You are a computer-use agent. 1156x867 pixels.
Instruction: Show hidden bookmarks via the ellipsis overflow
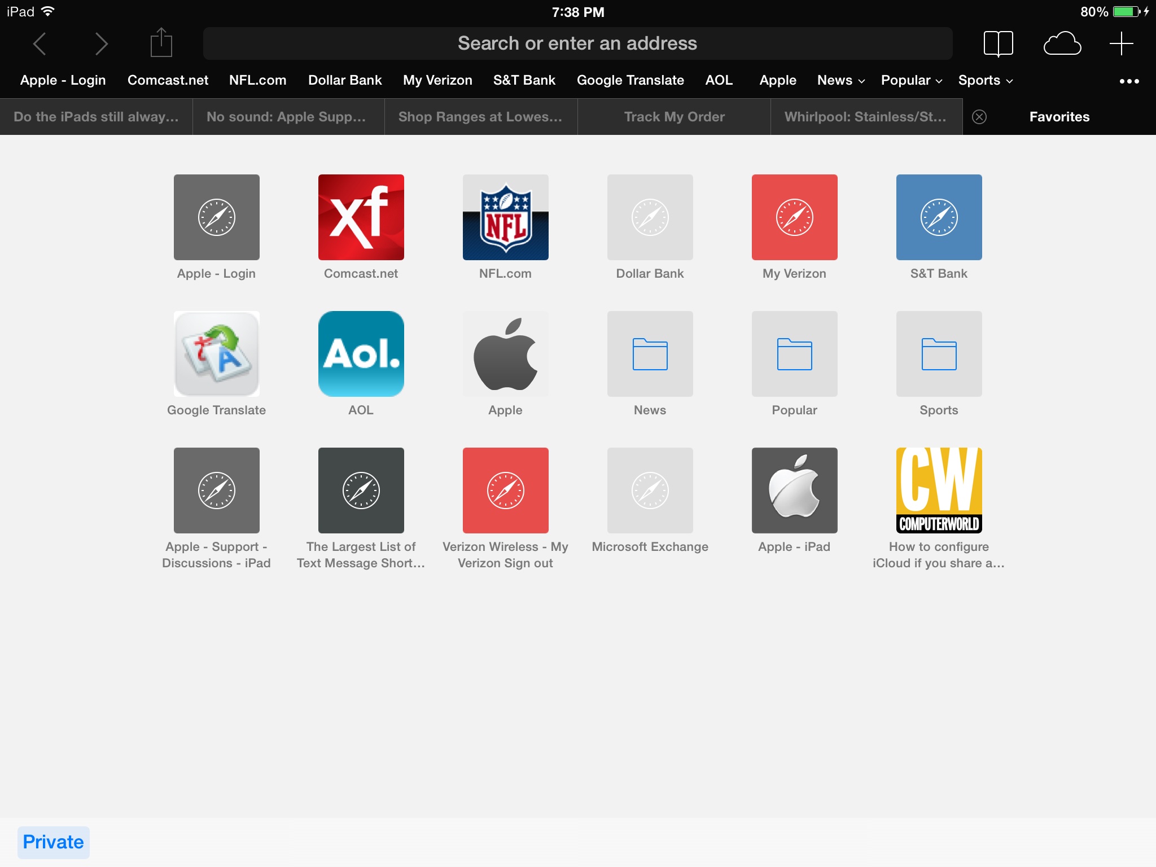(x=1129, y=81)
